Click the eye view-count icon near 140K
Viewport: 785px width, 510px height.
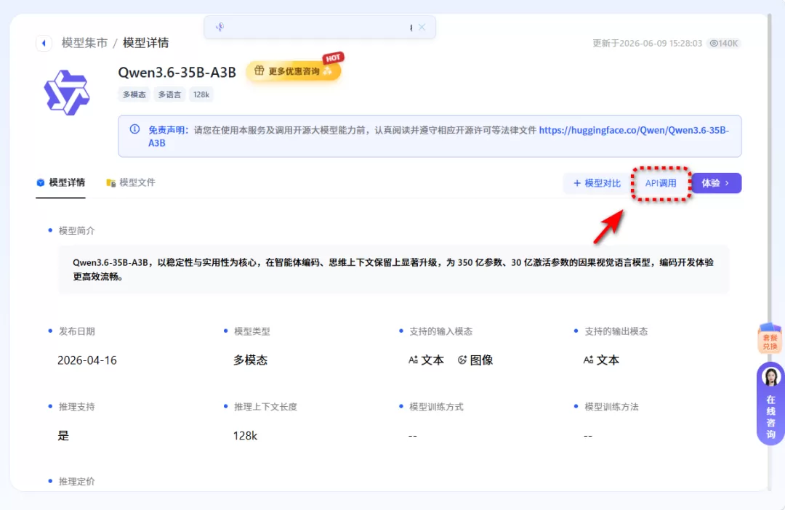[x=714, y=44]
